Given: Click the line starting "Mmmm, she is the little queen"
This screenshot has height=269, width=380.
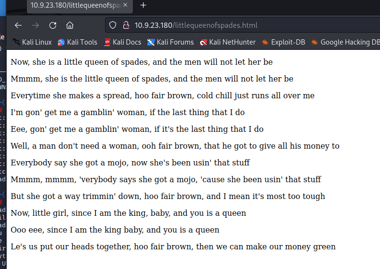Looking at the screenshot, I should [152, 79].
